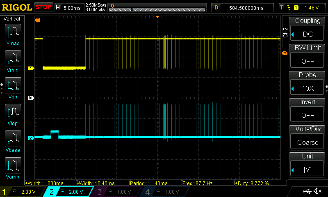Click the muted speaker icon
Screen dimensions: 328x197
(x=317, y=191)
